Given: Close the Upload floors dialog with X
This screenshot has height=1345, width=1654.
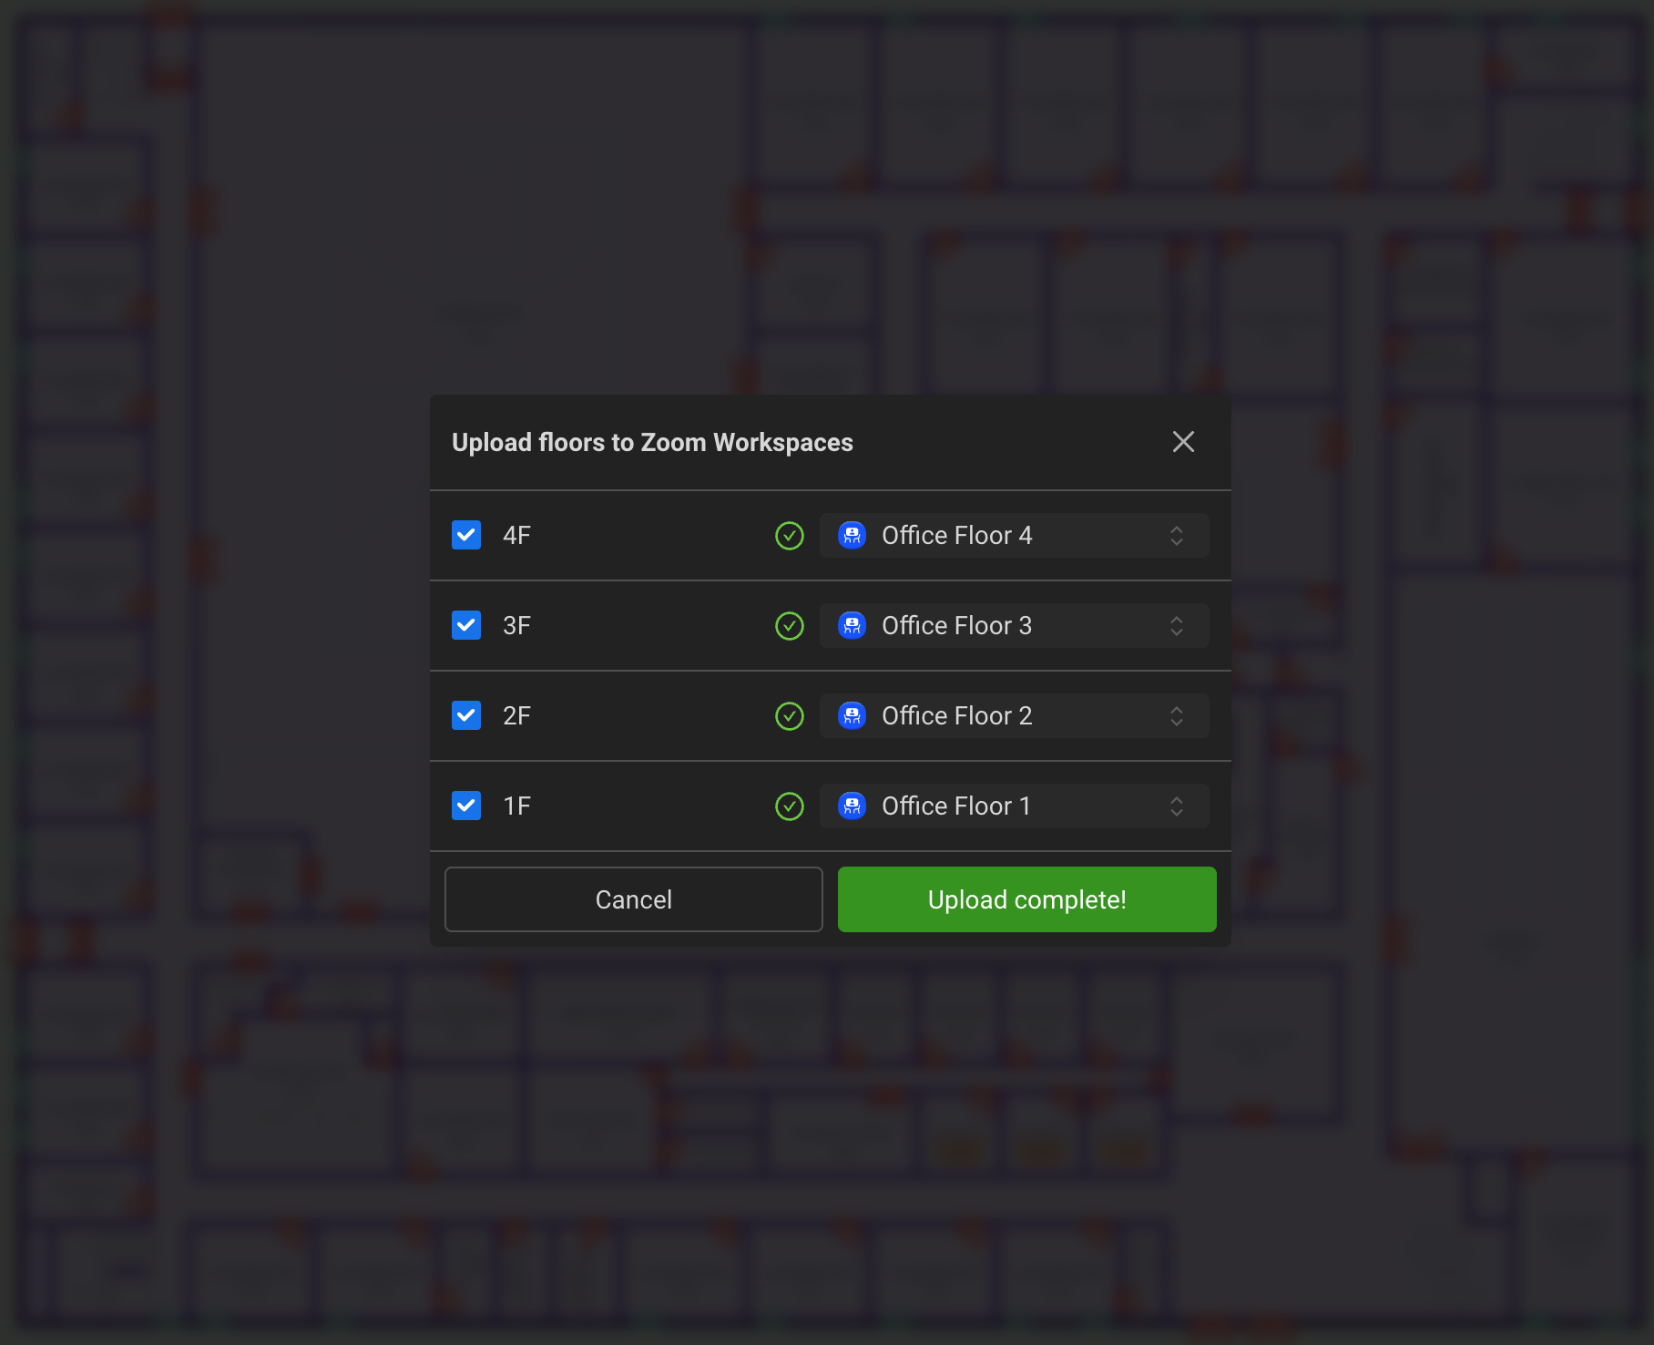Looking at the screenshot, I should 1183,442.
